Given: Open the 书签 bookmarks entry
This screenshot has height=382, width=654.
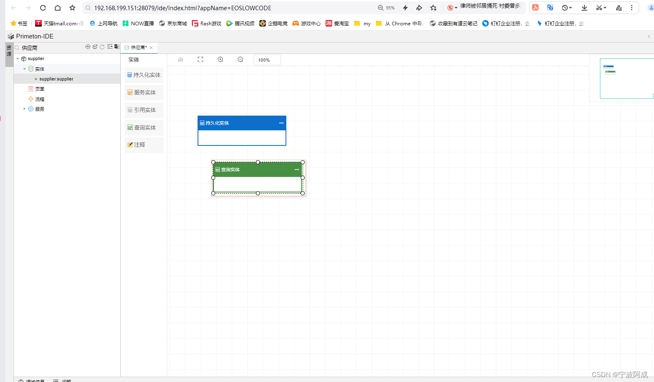Looking at the screenshot, I should pos(19,23).
